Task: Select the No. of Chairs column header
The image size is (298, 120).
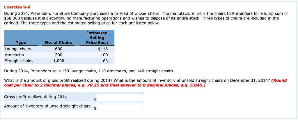Action: click(58, 43)
